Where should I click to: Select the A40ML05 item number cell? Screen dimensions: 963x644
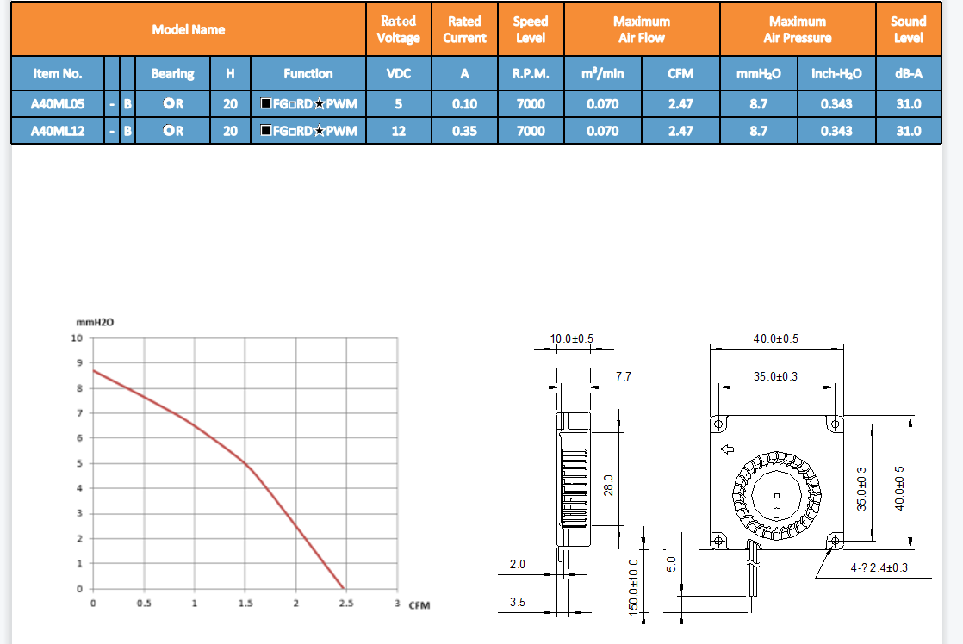(58, 104)
